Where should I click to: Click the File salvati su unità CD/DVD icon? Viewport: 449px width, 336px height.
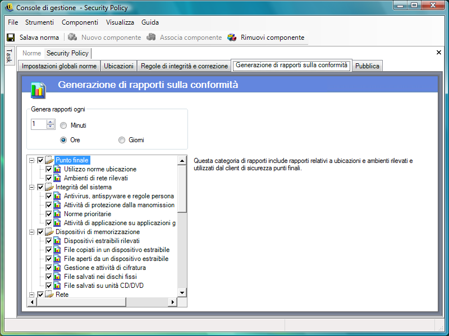pyautogui.click(x=57, y=285)
